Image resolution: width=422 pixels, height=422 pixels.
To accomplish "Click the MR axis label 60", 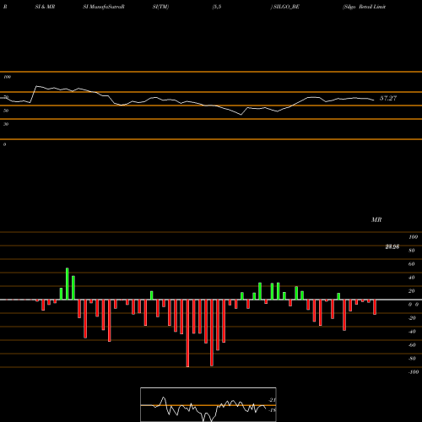I will [x=411, y=264].
